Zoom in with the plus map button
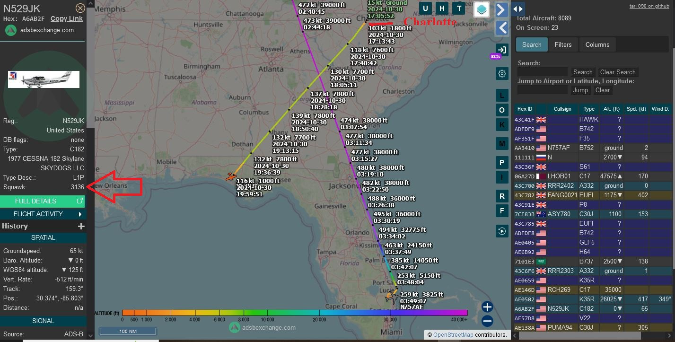The image size is (675, 342). tap(487, 307)
